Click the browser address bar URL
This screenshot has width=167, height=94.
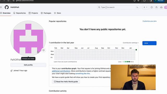pyautogui.click(x=25, y=1)
